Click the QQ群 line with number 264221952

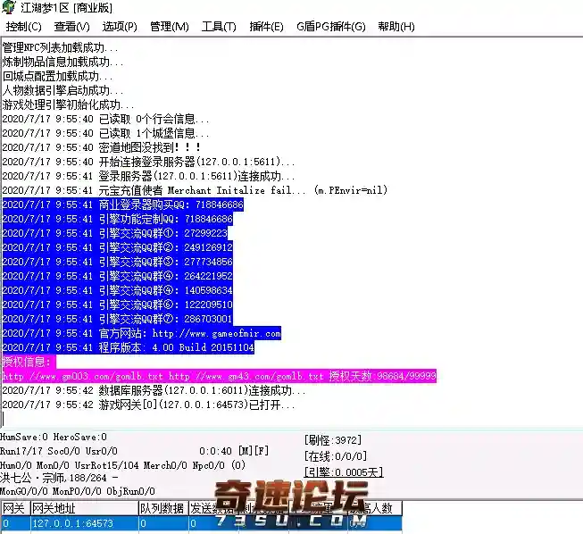click(118, 276)
